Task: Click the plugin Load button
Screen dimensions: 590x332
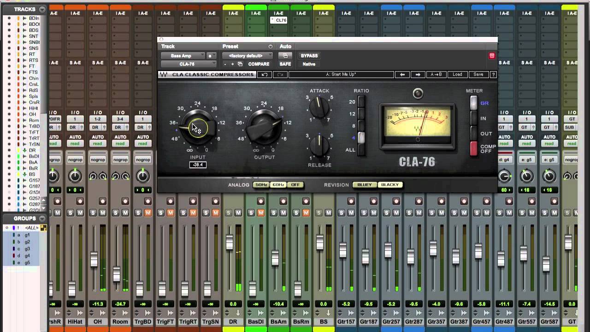Action: point(457,74)
